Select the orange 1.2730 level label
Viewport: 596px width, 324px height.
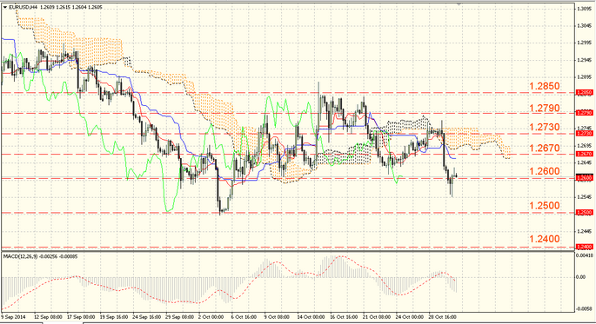[x=545, y=127]
